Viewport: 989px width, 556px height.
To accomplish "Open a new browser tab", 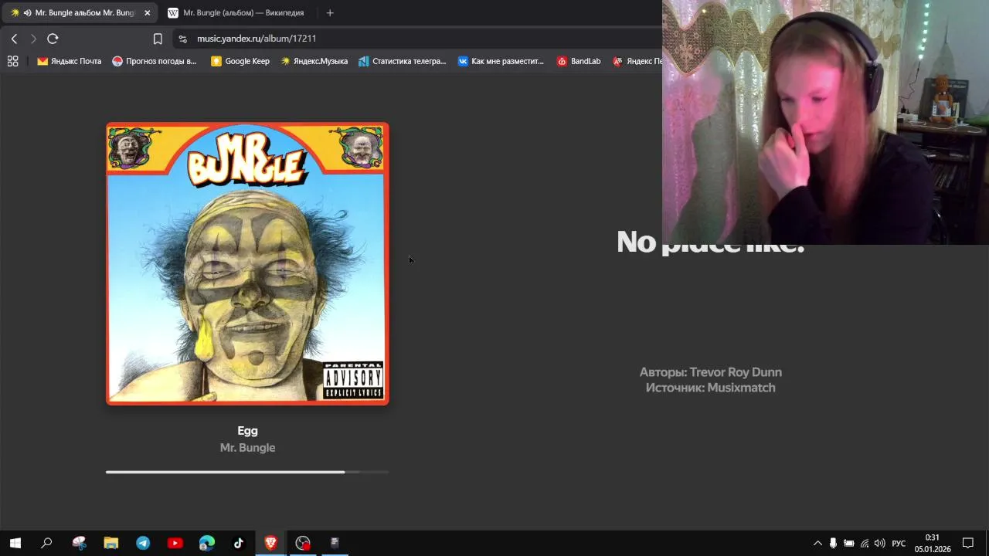I will pos(330,12).
